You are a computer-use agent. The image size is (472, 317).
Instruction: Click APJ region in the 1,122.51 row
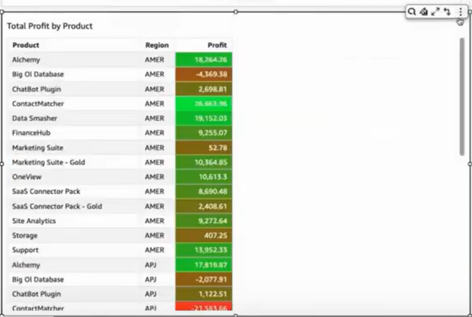click(x=150, y=294)
